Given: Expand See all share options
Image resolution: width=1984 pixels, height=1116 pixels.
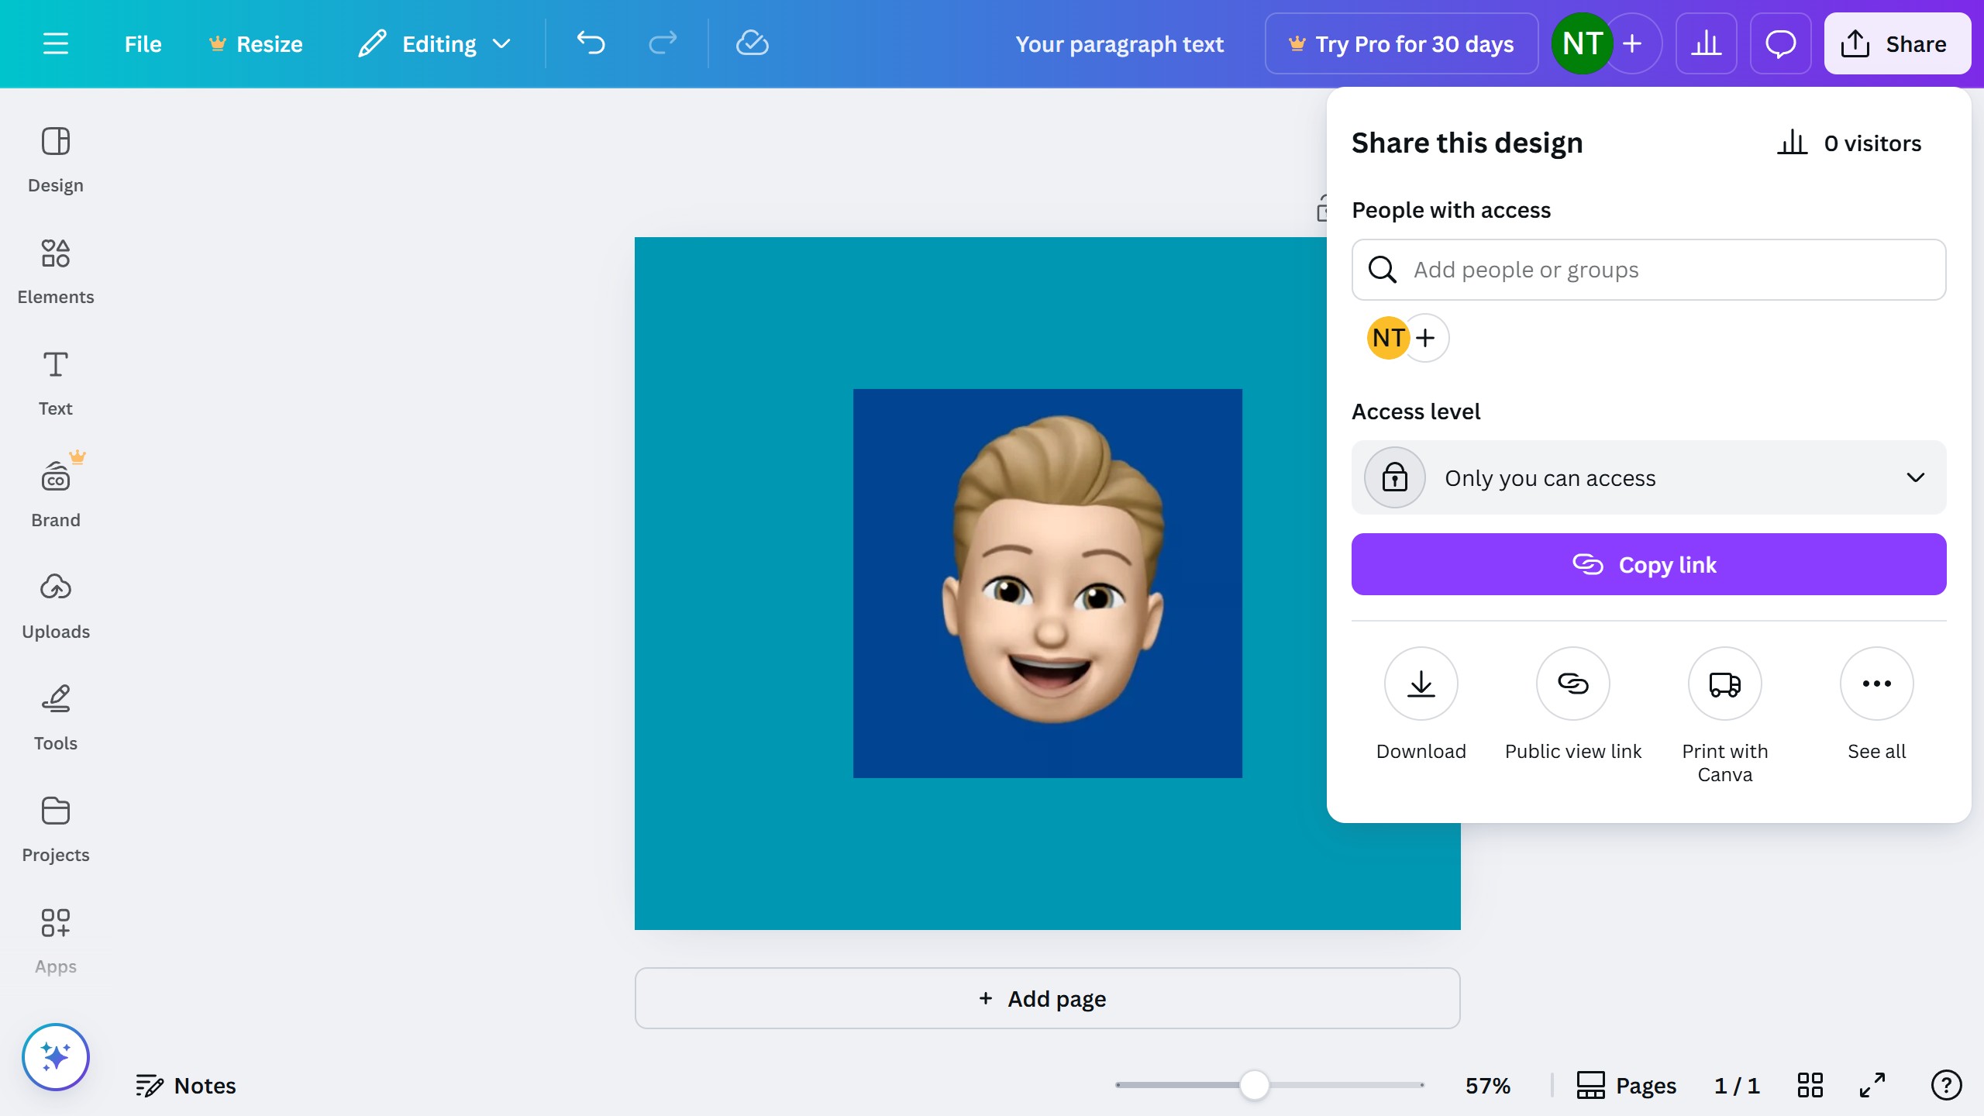Looking at the screenshot, I should click(1876, 684).
